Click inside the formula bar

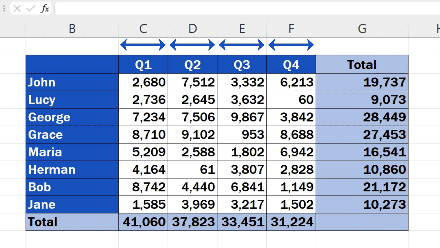(201, 8)
